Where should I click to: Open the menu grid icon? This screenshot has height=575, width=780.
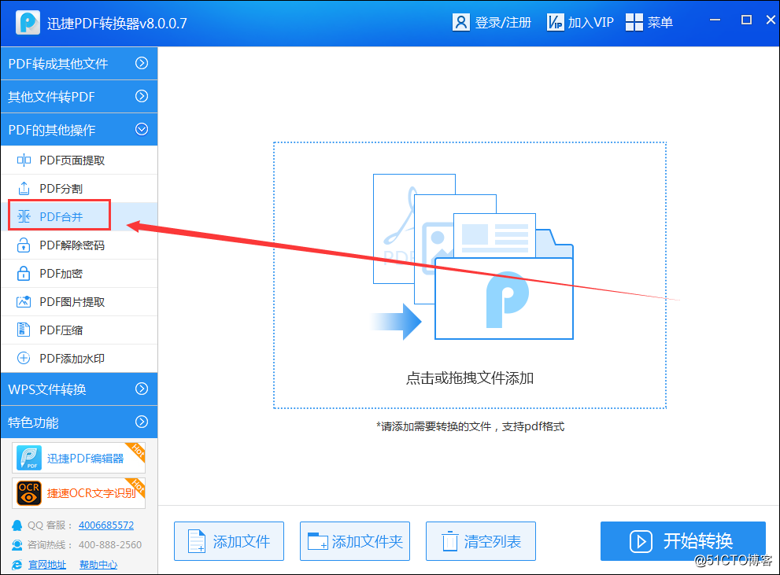pyautogui.click(x=634, y=22)
